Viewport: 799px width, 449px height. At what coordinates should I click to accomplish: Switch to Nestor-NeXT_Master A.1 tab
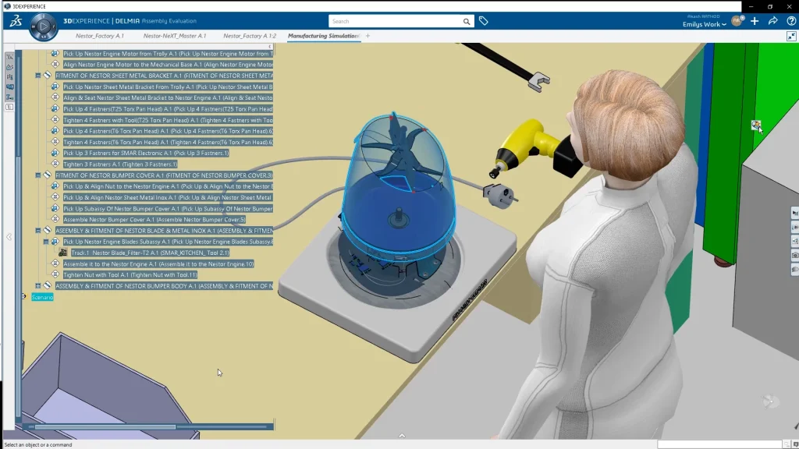(x=175, y=36)
